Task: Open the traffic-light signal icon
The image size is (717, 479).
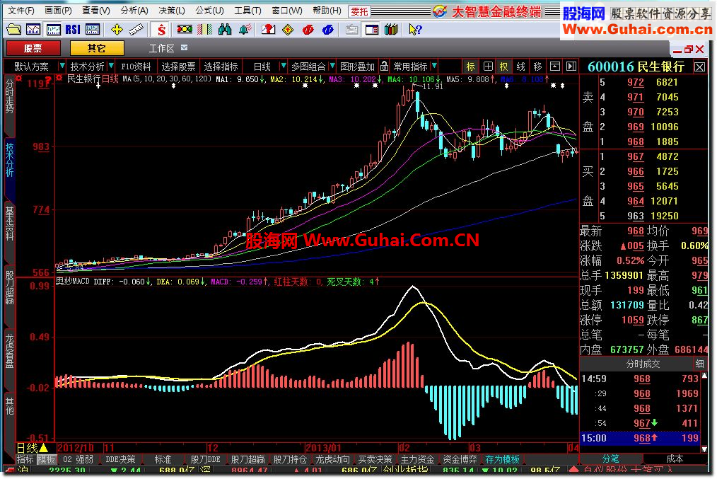Action: [185, 30]
